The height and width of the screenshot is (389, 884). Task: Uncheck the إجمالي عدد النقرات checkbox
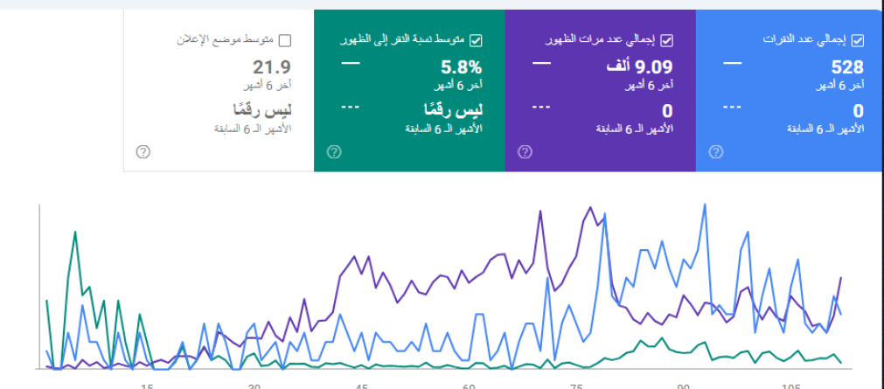pyautogui.click(x=858, y=40)
